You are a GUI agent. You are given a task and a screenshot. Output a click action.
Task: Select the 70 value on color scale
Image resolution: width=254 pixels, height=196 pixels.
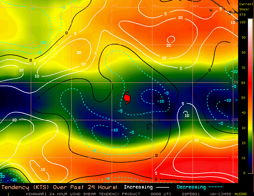(x=244, y=68)
